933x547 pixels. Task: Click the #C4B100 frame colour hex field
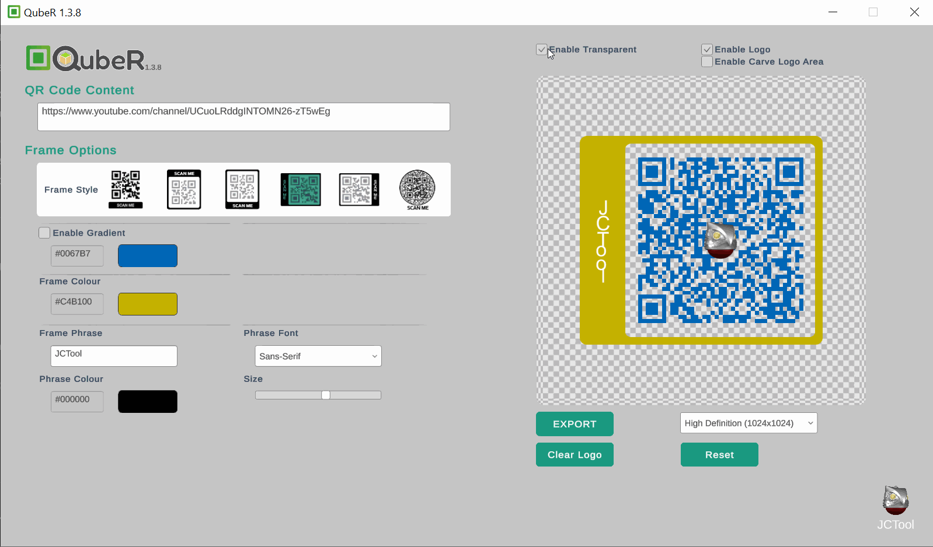77,304
